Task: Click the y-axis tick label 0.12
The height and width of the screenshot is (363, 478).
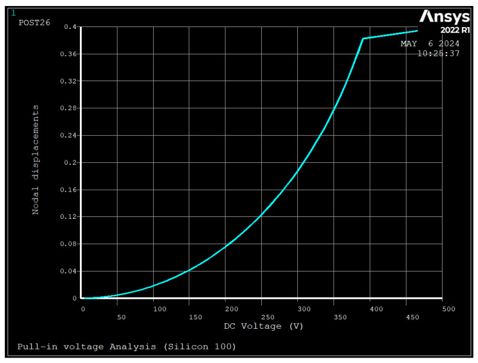Action: [68, 217]
